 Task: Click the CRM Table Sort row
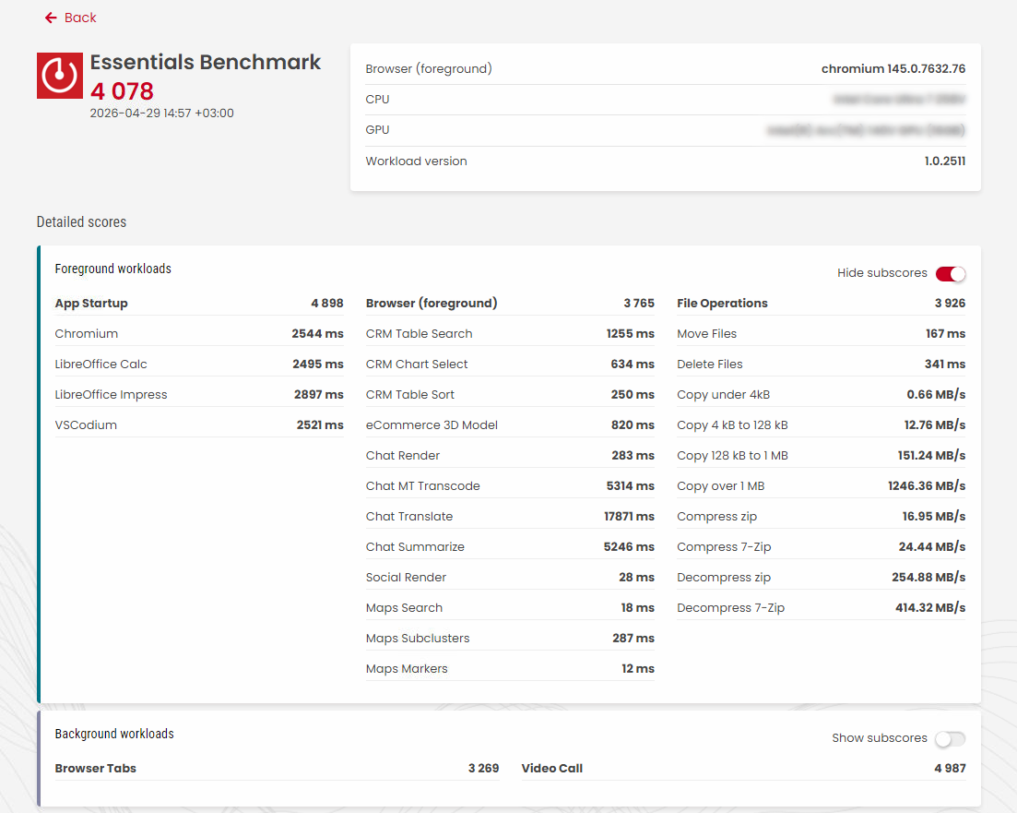point(510,395)
